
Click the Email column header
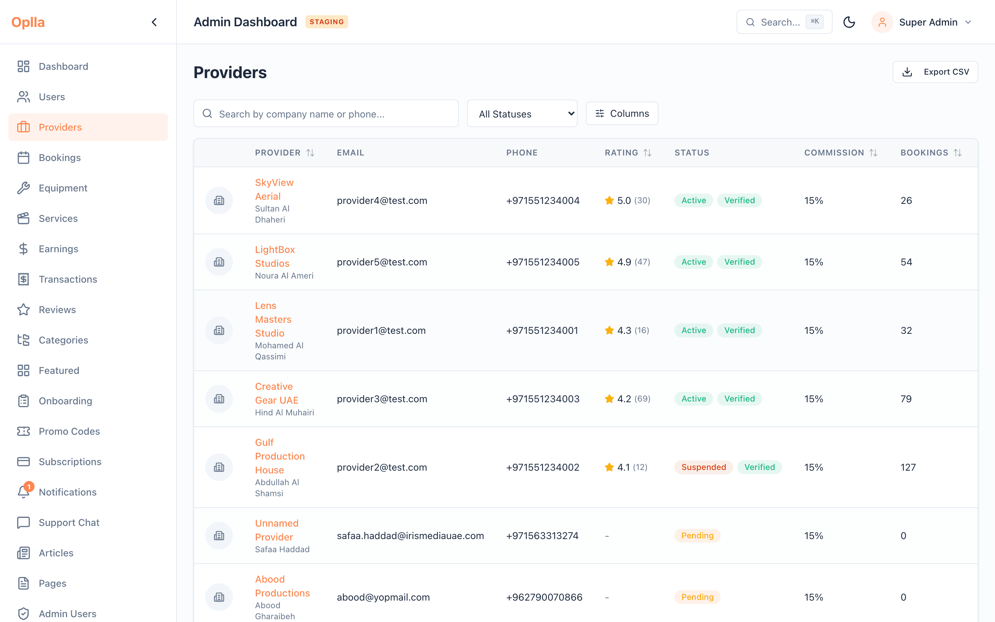click(x=350, y=153)
